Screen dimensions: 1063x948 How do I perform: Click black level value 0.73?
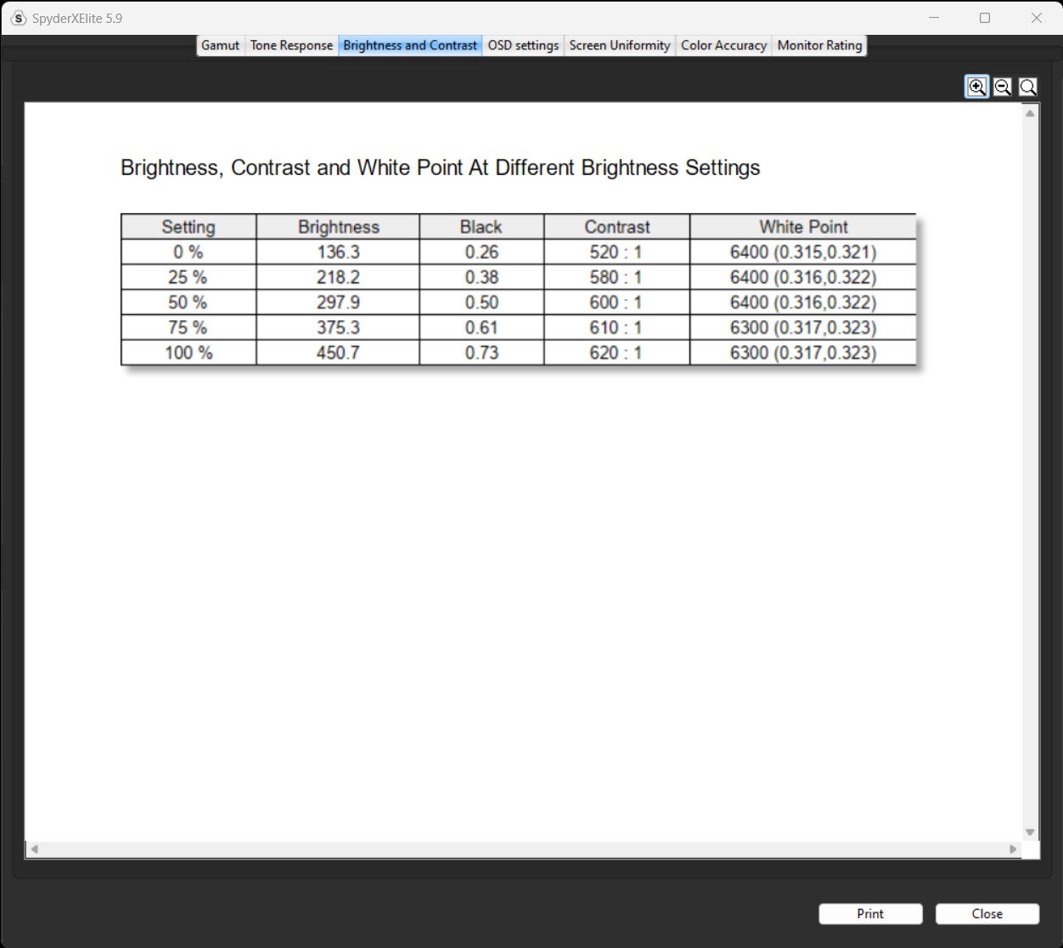pos(481,353)
